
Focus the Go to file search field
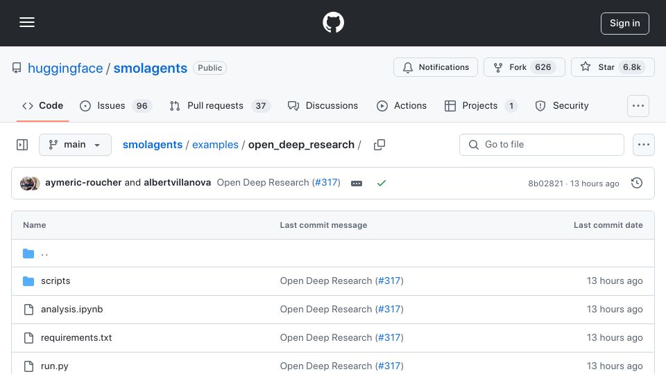pyautogui.click(x=542, y=145)
